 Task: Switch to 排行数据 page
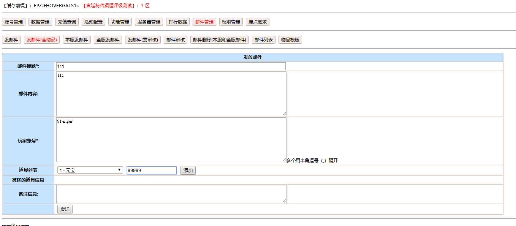178,22
